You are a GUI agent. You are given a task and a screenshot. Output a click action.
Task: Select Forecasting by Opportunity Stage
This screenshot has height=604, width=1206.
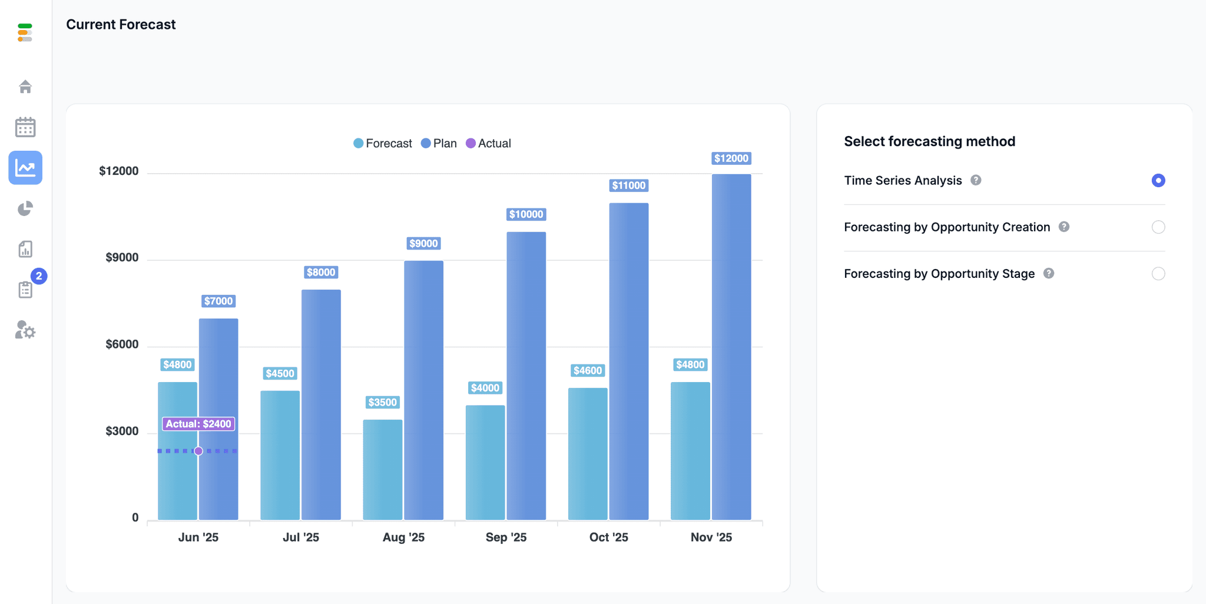click(1158, 273)
